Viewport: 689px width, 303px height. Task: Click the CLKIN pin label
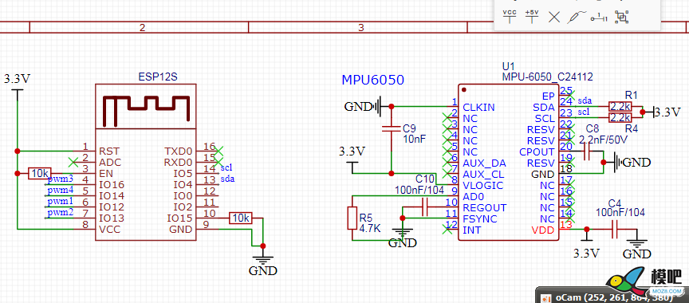pyautogui.click(x=478, y=107)
